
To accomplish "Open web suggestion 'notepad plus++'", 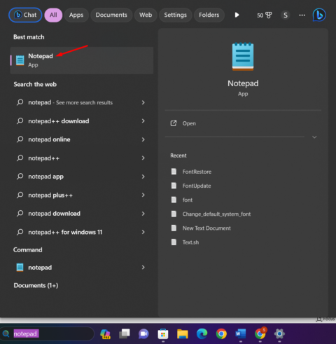I will pyautogui.click(x=50, y=195).
